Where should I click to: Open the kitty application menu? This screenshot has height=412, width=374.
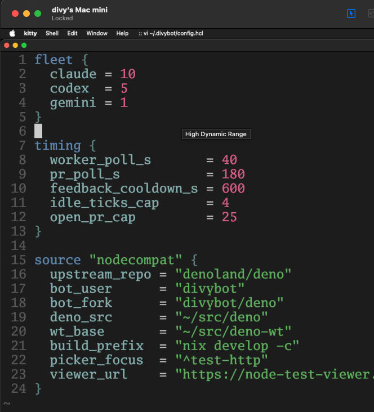pyautogui.click(x=30, y=33)
